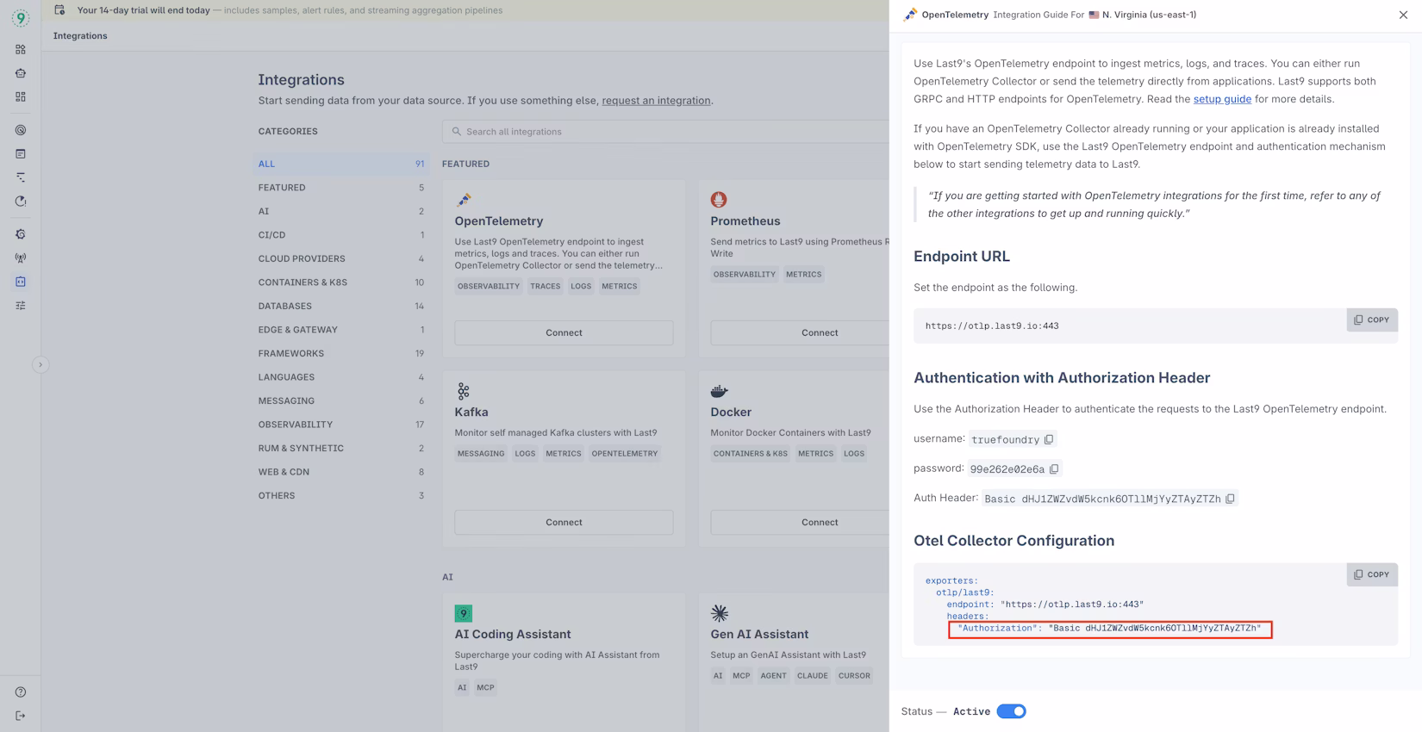1422x732 pixels.
Task: Click the CURSOR tag on Gen AI Assistant
Action: tap(854, 675)
